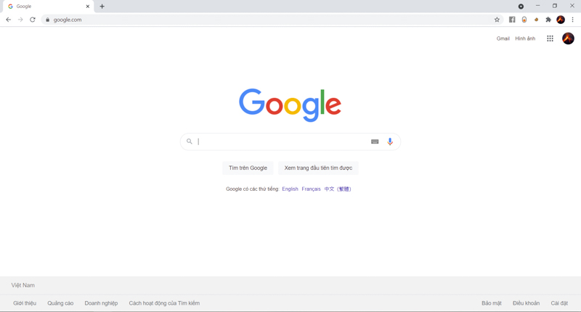This screenshot has height=312, width=581.
Task: Open Cài đặt settings in footer
Action: coord(559,303)
